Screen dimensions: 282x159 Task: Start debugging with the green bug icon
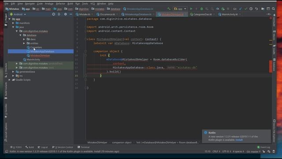coord(202,9)
